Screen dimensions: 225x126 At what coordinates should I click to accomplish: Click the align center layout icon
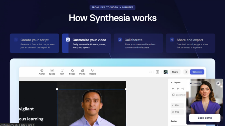[x=178, y=89]
